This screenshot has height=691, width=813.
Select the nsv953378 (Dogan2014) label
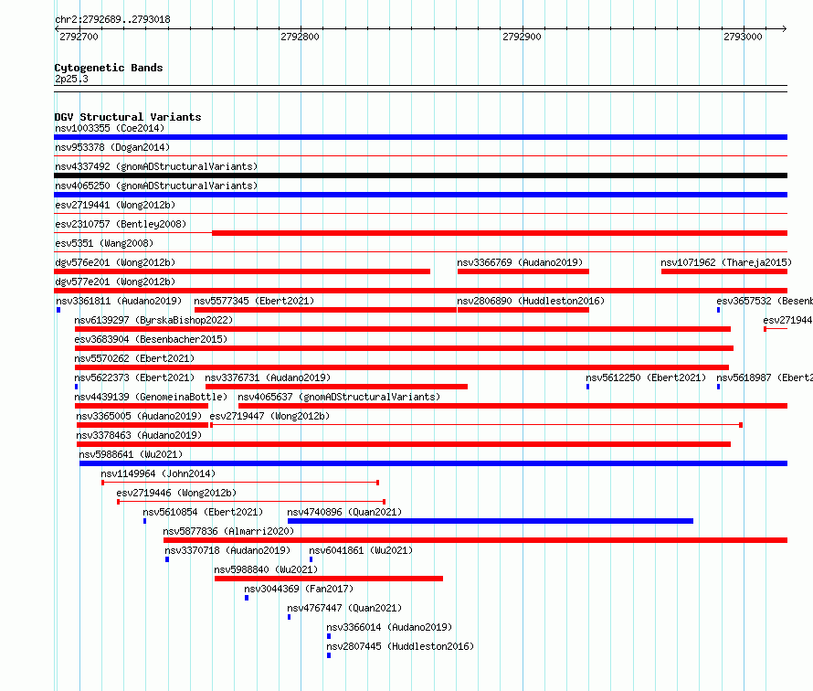112,147
